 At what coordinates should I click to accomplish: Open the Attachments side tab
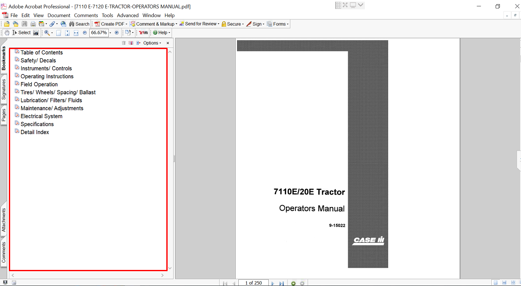(4, 221)
